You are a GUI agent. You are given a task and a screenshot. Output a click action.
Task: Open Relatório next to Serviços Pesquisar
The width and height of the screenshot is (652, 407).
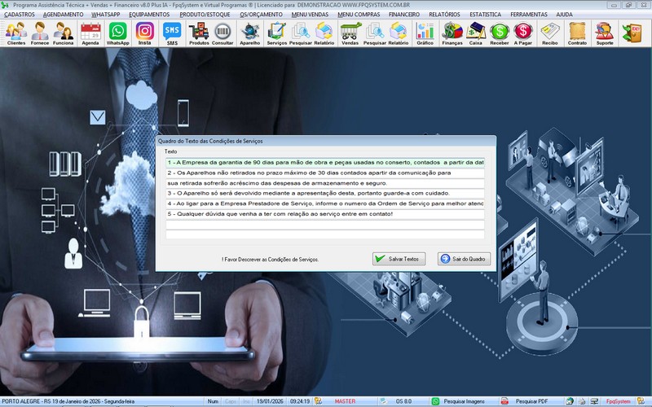tap(324, 33)
